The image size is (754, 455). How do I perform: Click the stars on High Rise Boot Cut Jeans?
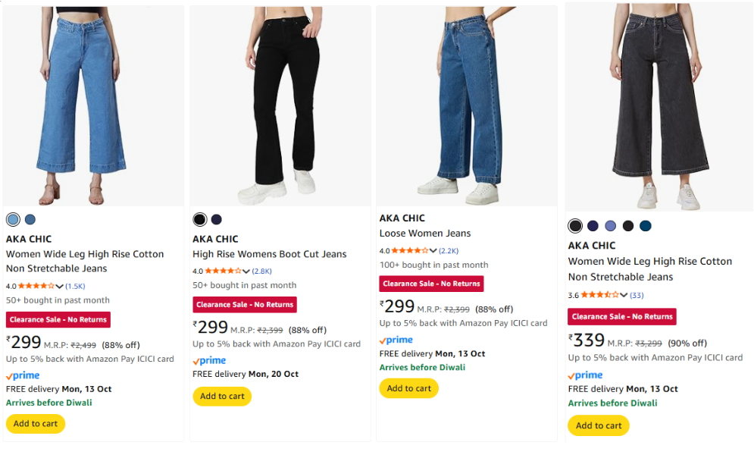pos(224,271)
